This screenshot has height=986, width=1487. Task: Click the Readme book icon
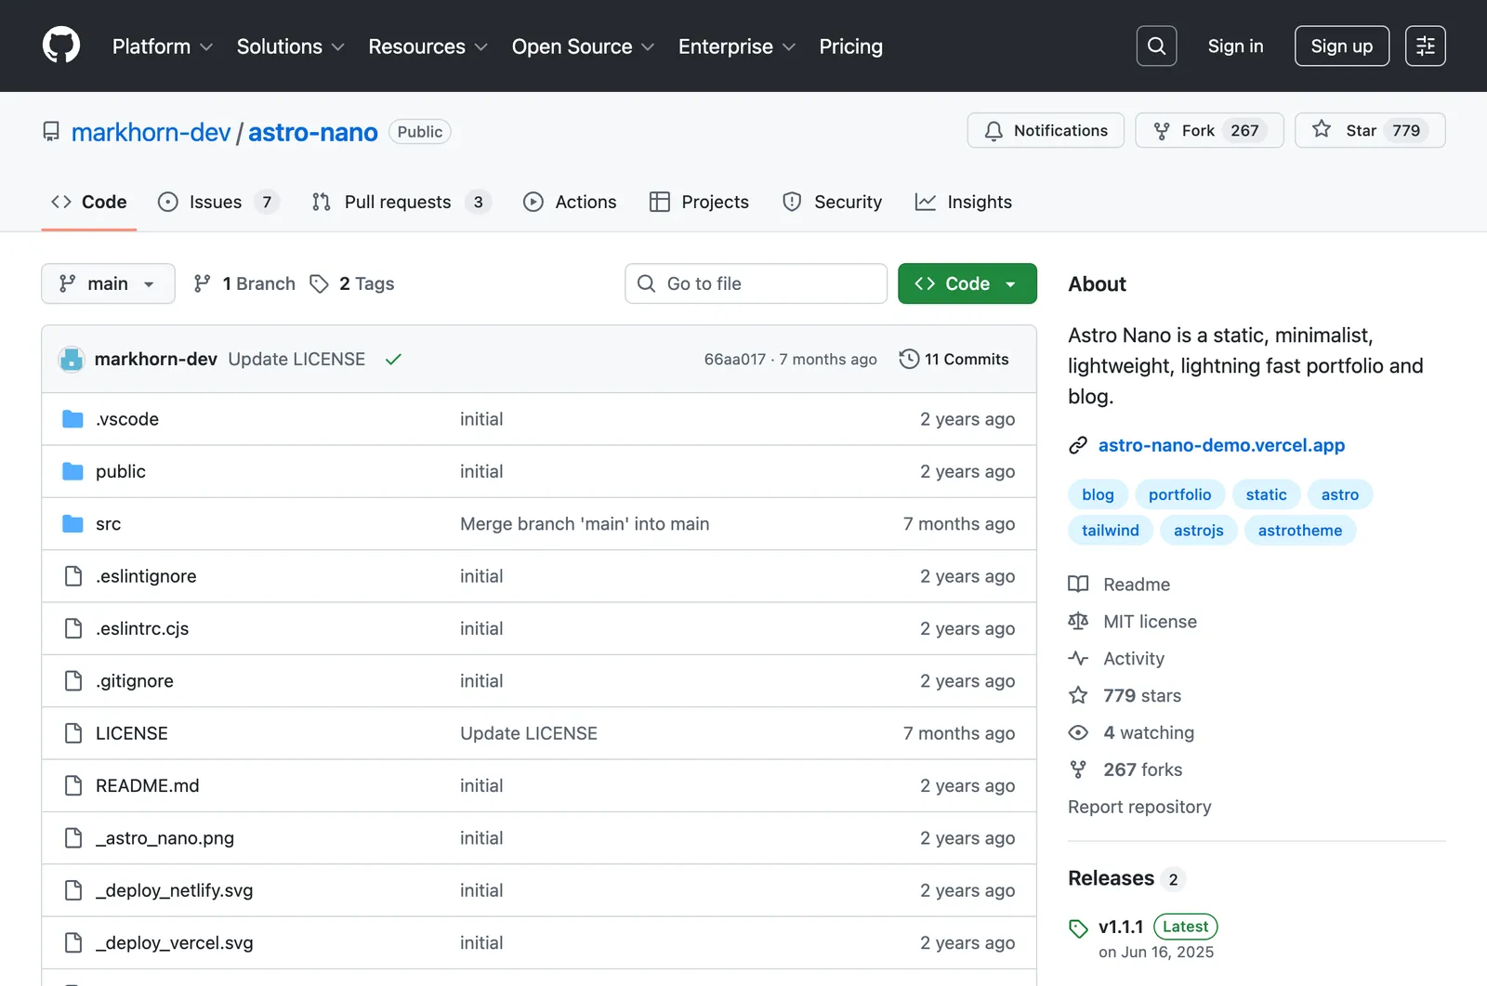1078,584
